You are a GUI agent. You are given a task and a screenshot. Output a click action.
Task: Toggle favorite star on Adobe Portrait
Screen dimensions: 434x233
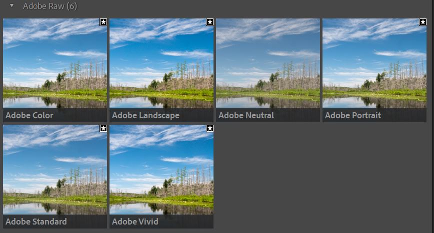tap(423, 22)
